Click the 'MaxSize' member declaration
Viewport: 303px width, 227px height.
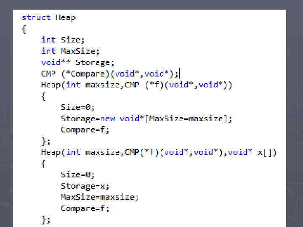pyautogui.click(x=78, y=51)
